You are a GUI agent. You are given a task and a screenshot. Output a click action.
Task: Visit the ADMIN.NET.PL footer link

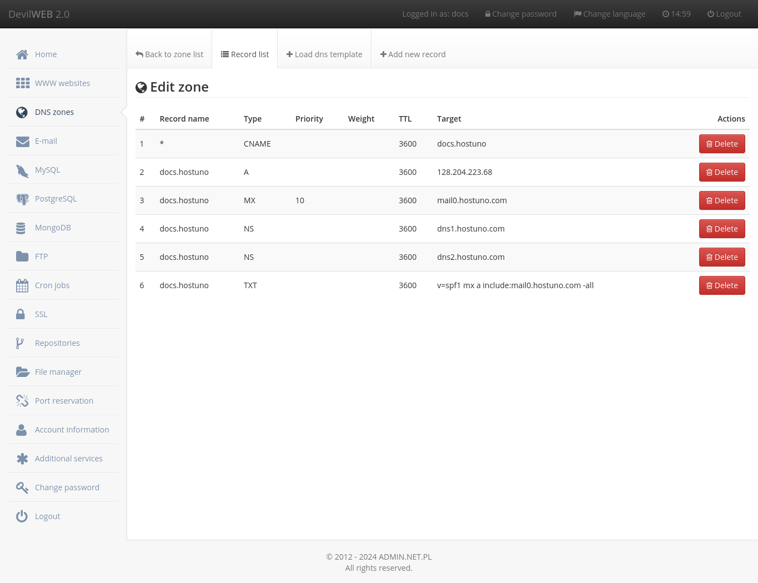pyautogui.click(x=405, y=556)
